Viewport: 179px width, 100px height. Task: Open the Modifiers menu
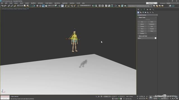click(x=34, y=3)
